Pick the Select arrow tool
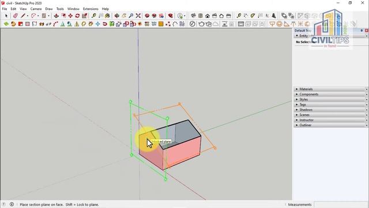Viewport: 369px width, 208px height. [6, 16]
